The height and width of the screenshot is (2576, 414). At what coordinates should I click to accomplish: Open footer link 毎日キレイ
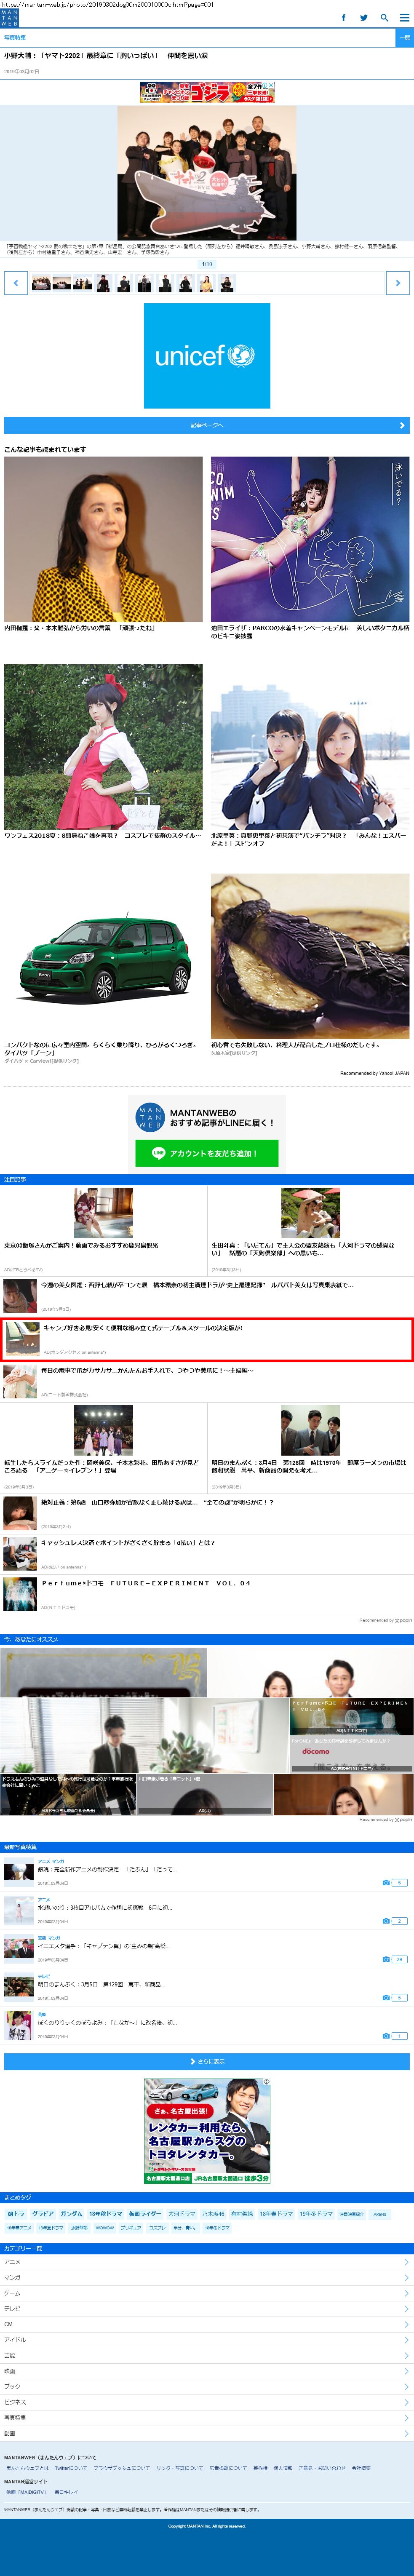pos(66,2492)
